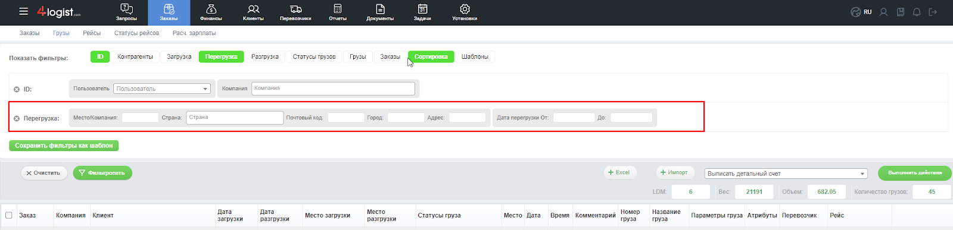Open the Установки settings section

(465, 12)
